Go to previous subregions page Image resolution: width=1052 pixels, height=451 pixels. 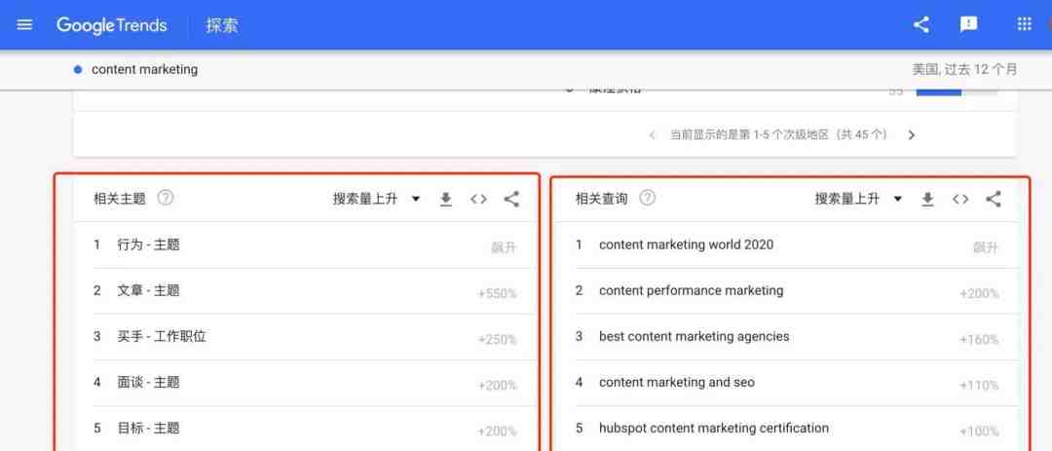click(x=652, y=134)
